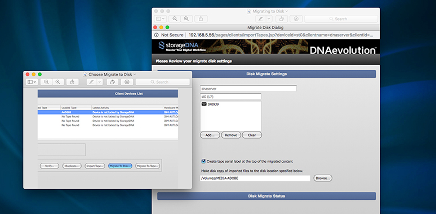Click Search field in Choose Migrate to Disk window
This screenshot has height=214, width=436.
pyautogui.click(x=163, y=82)
